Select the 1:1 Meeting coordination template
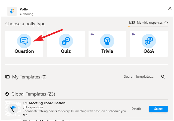174x121 pixels. click(158, 109)
